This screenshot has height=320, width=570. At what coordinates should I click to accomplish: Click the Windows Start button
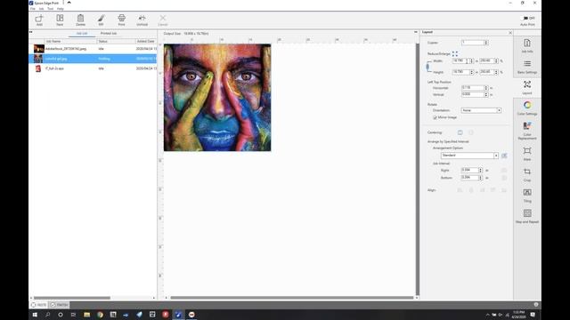[x=35, y=315]
